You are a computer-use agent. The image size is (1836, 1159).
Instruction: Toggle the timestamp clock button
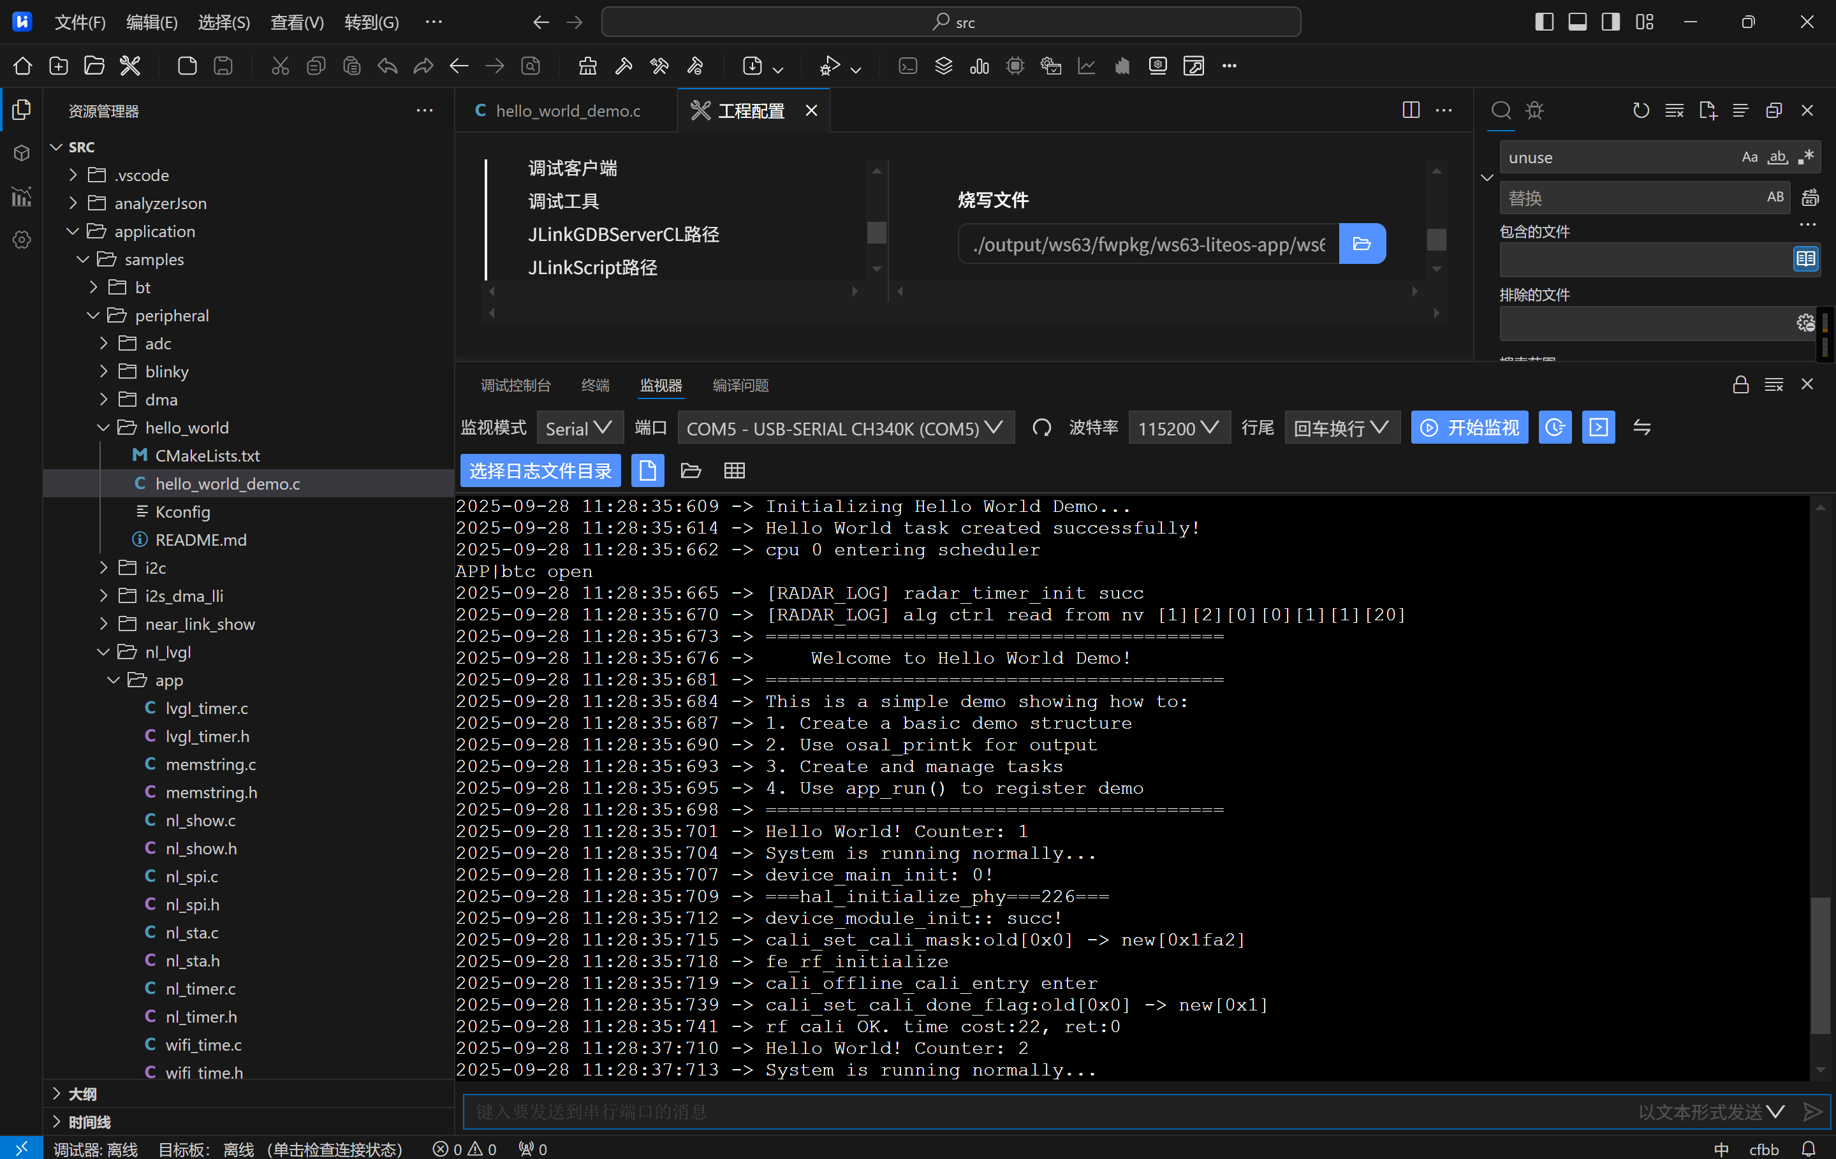(1555, 428)
